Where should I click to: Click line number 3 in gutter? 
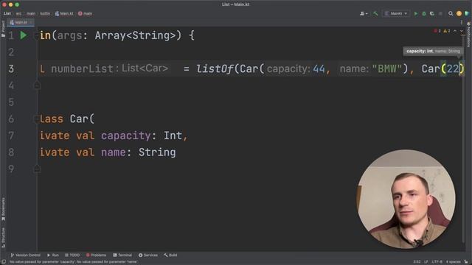click(11, 68)
